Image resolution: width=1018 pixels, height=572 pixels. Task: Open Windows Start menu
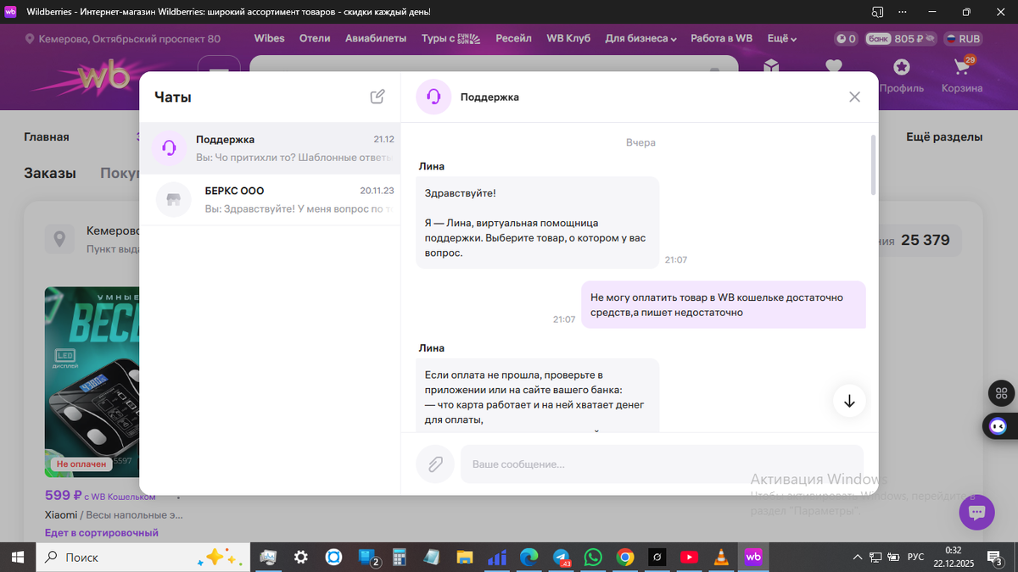point(18,557)
